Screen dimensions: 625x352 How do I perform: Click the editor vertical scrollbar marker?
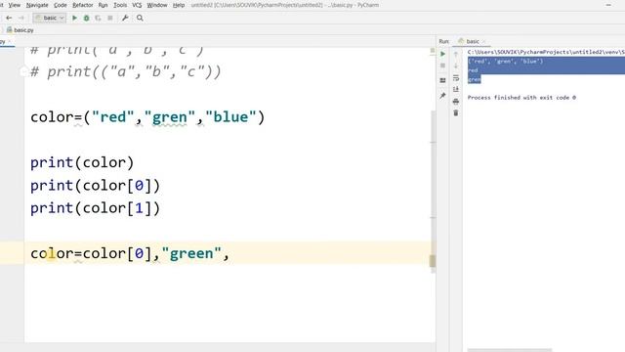[432, 261]
